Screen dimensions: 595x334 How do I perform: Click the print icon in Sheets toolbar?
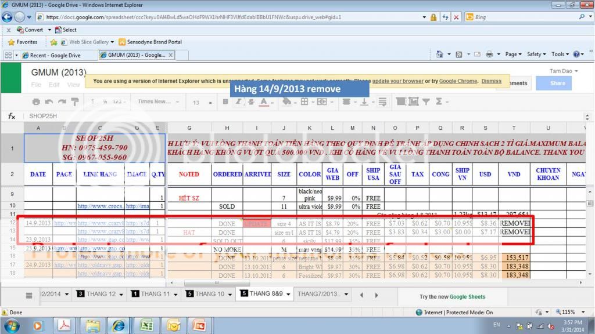(36, 102)
